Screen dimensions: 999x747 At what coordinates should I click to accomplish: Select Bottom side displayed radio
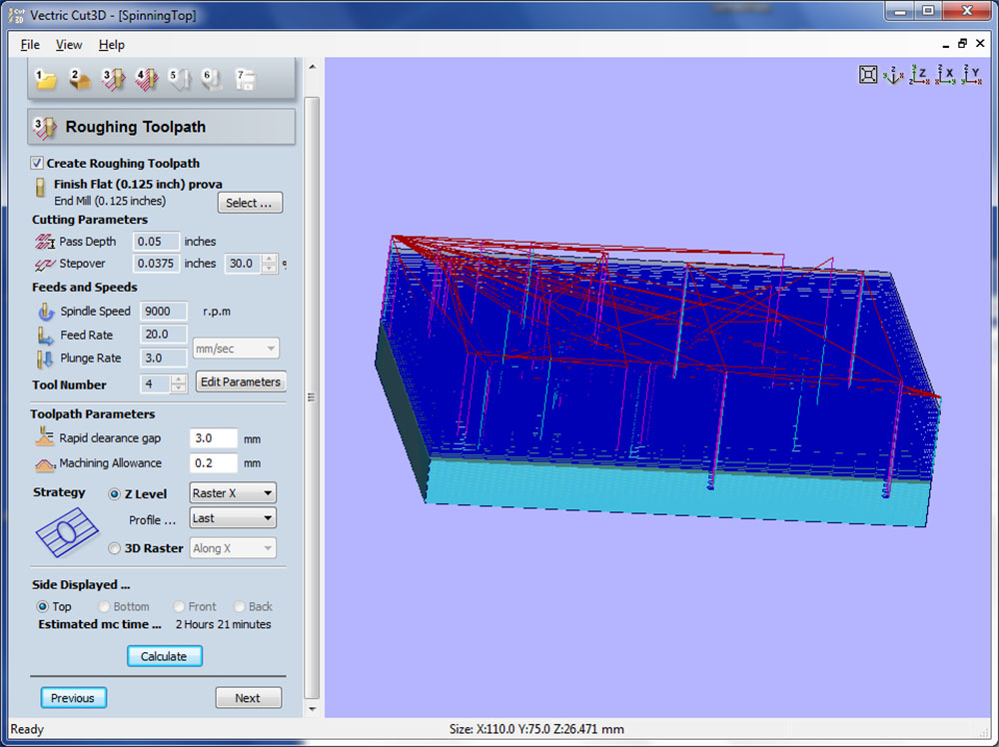coord(103,606)
